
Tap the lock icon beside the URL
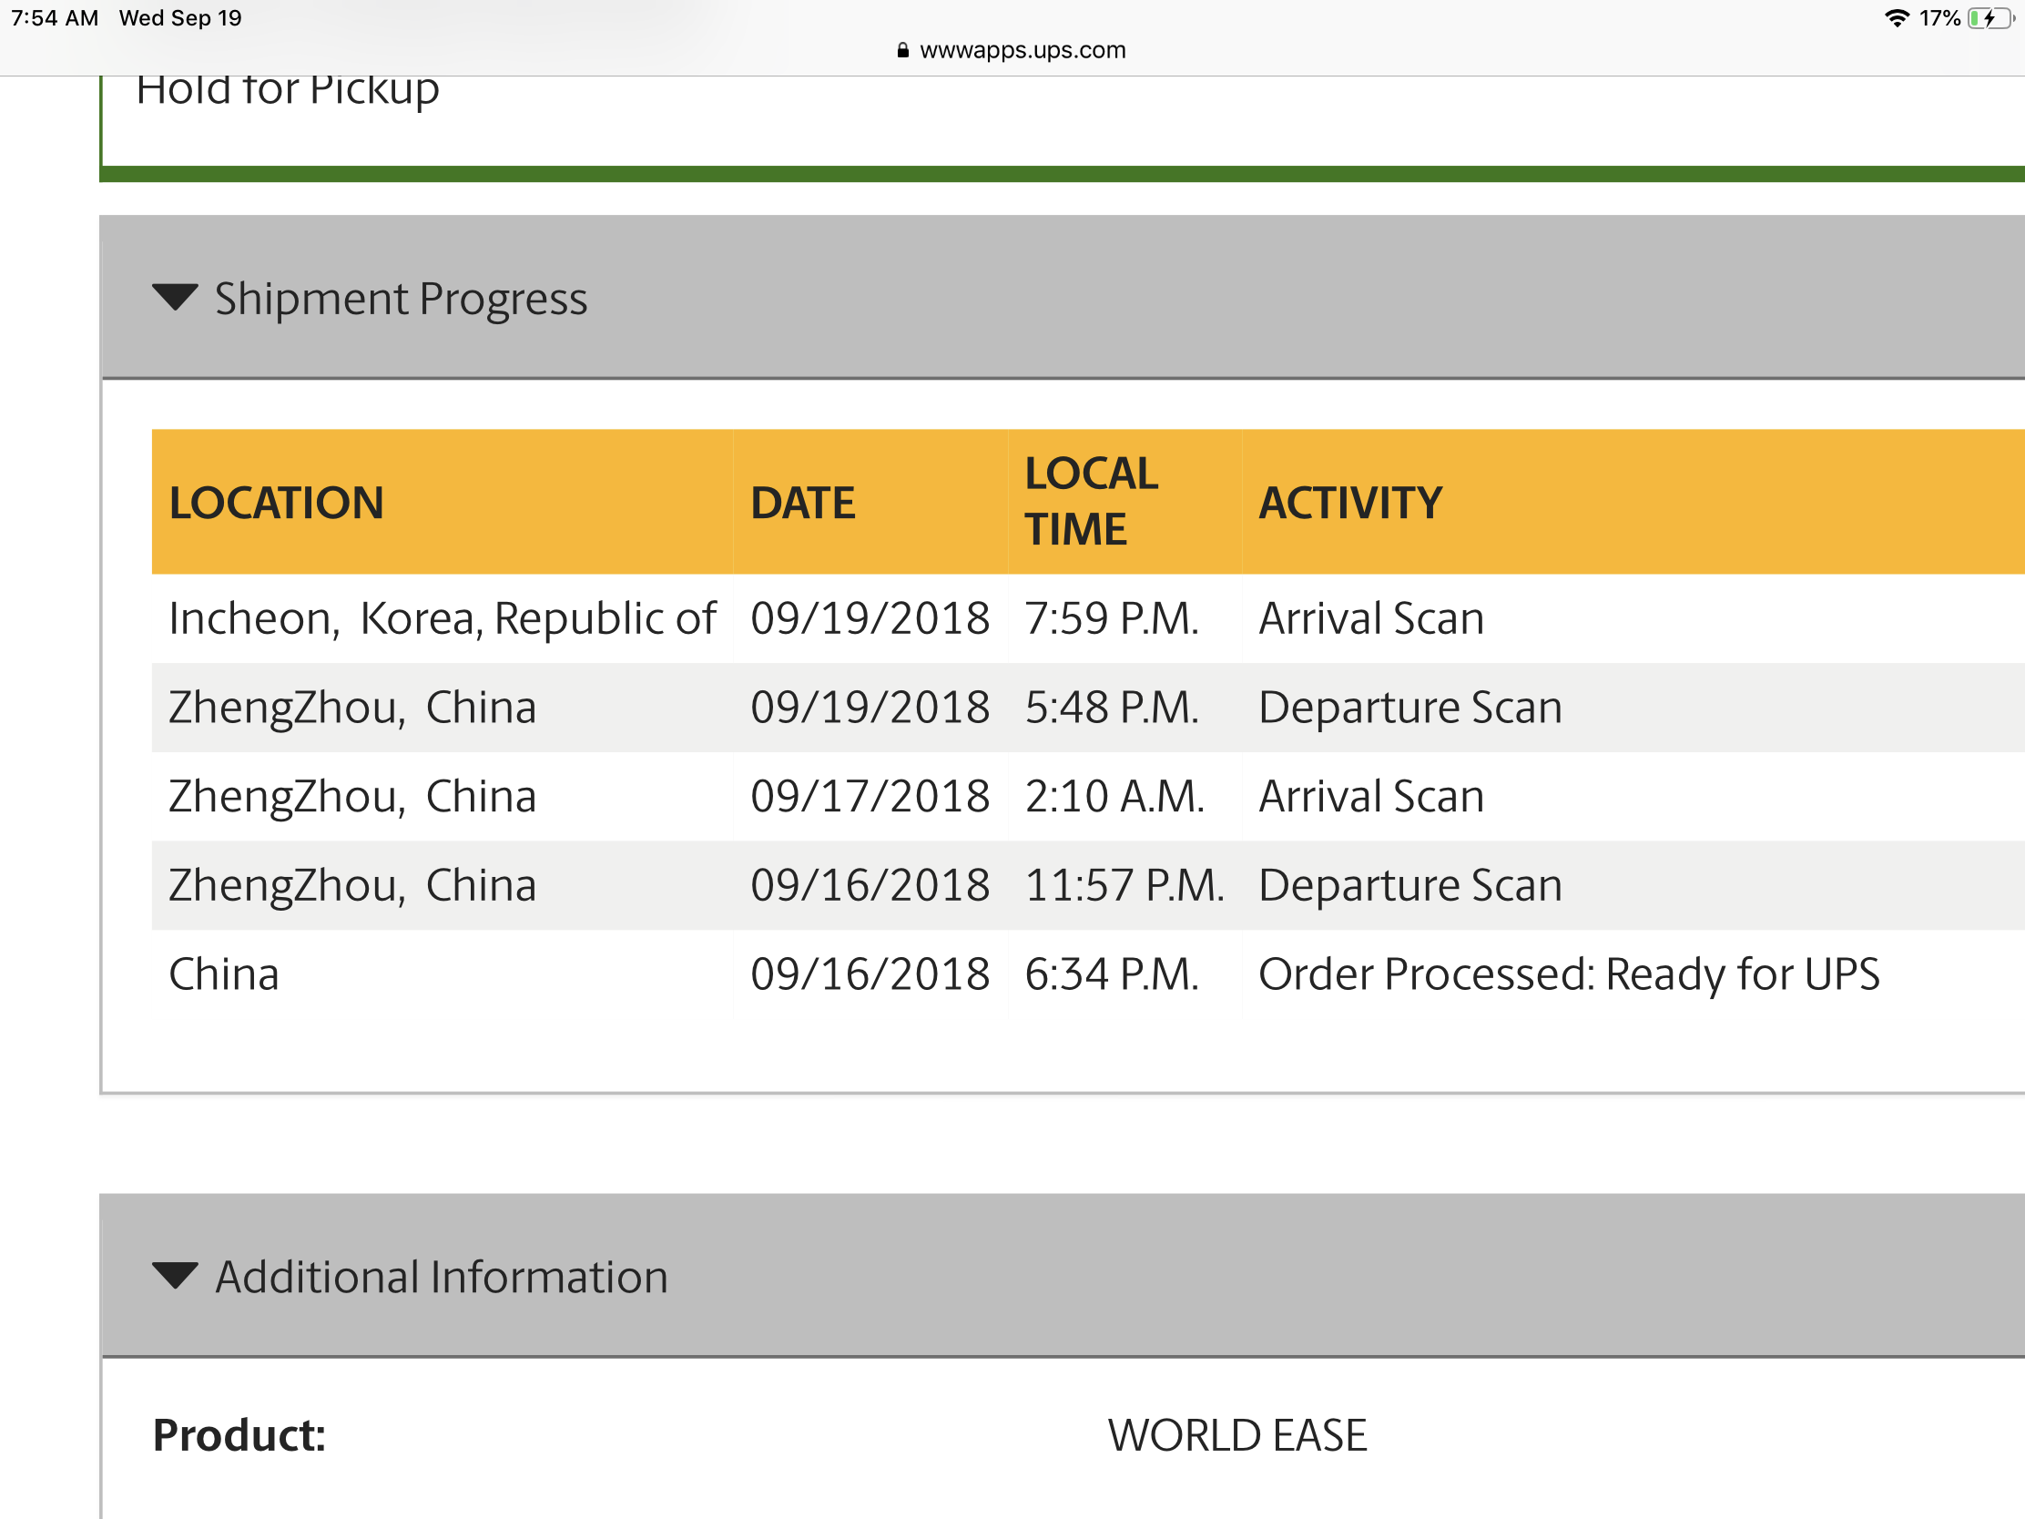point(902,50)
